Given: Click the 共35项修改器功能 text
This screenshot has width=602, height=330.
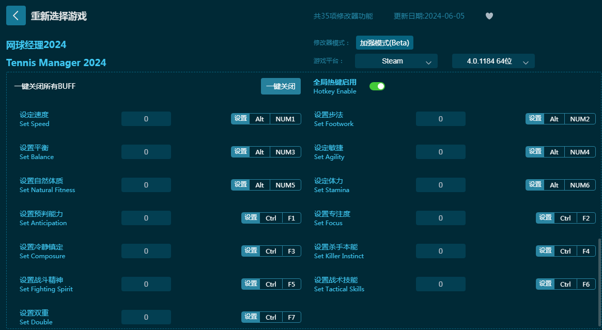Looking at the screenshot, I should (343, 16).
